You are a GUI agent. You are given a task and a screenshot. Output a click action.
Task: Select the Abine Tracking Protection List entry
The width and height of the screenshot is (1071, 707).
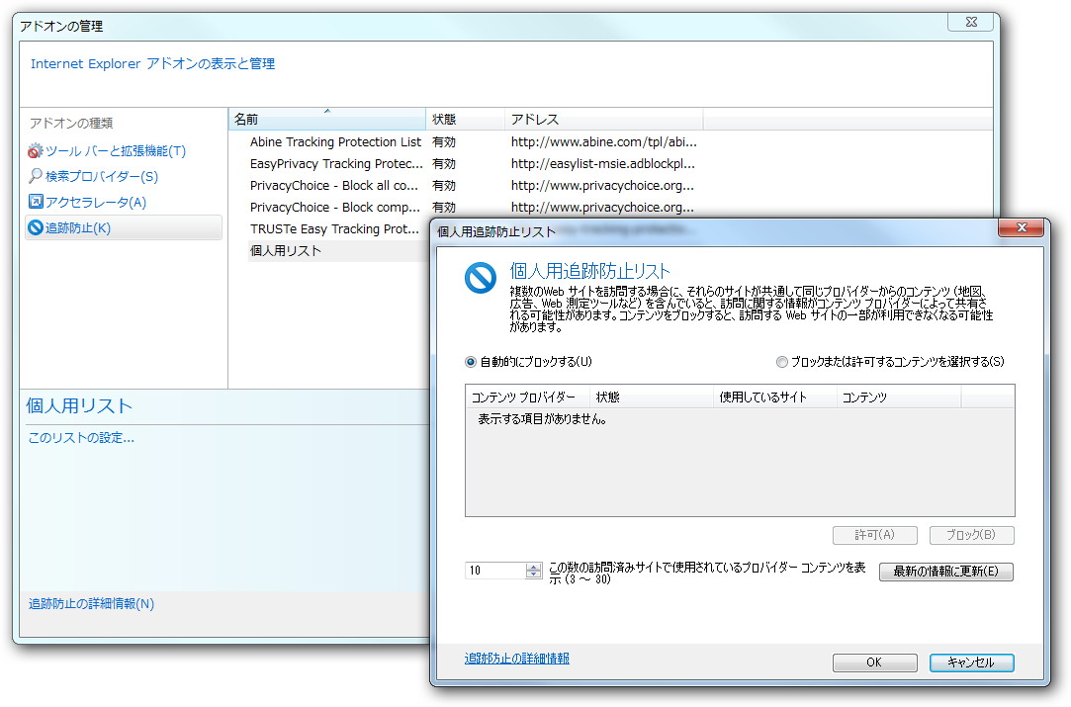[x=334, y=141]
